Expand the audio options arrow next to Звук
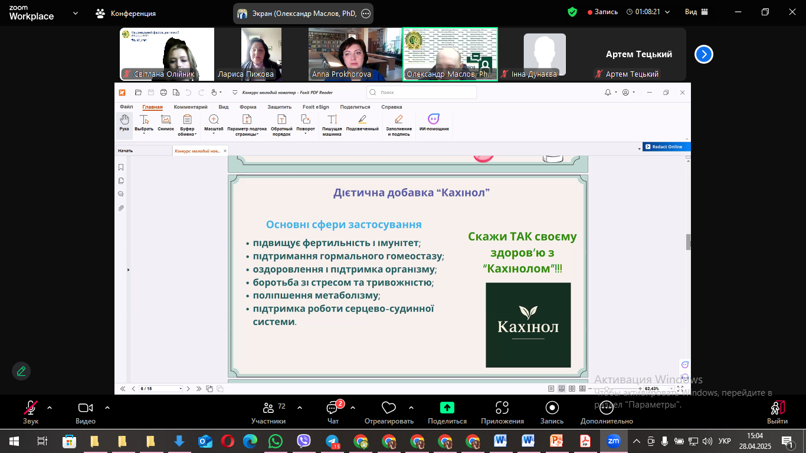The width and height of the screenshot is (806, 453). click(x=49, y=407)
